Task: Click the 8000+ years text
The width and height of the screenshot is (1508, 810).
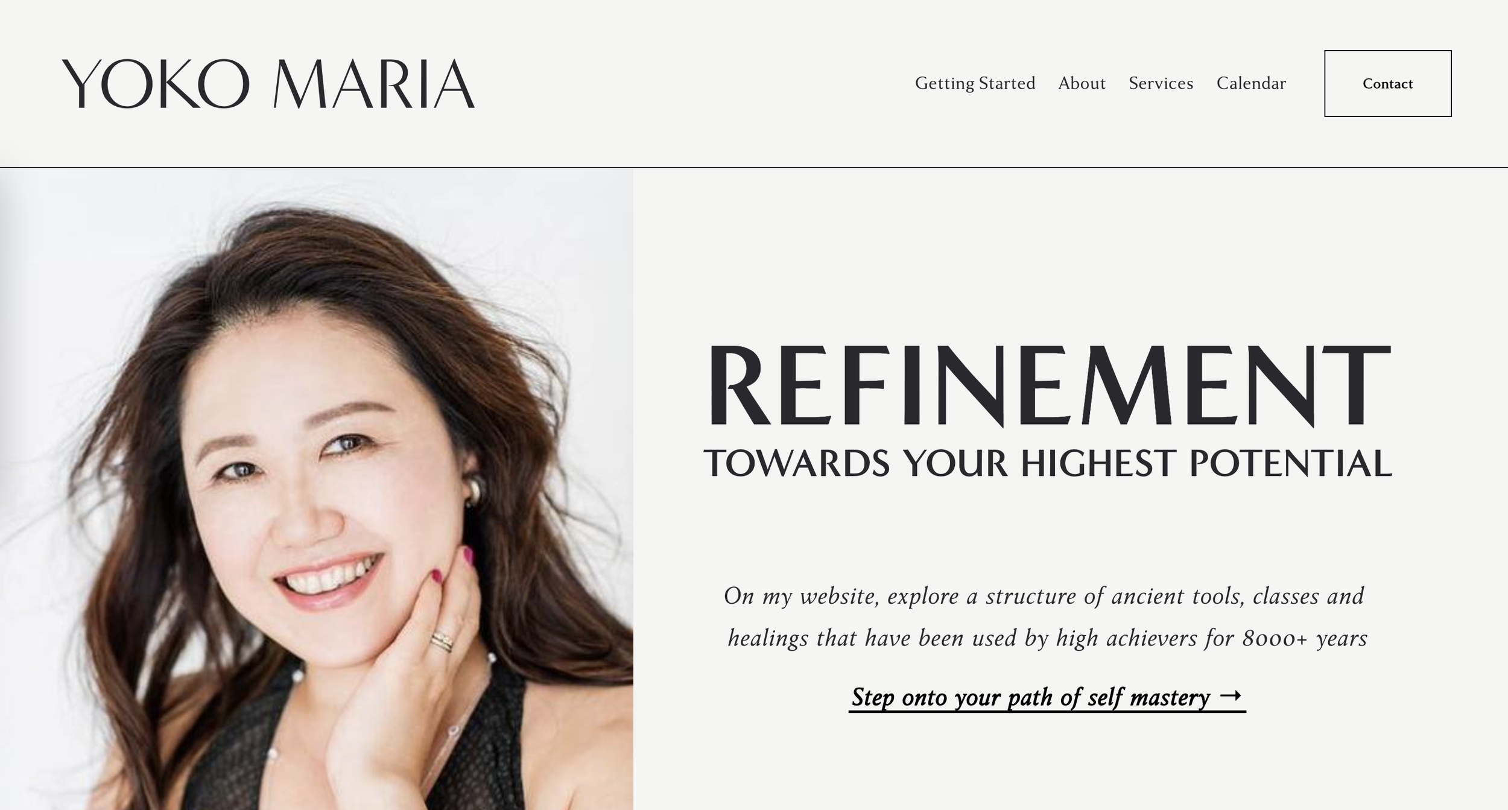Action: (1305, 638)
